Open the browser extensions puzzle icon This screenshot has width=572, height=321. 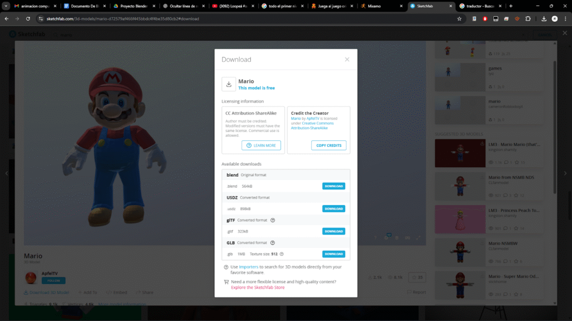[528, 18]
